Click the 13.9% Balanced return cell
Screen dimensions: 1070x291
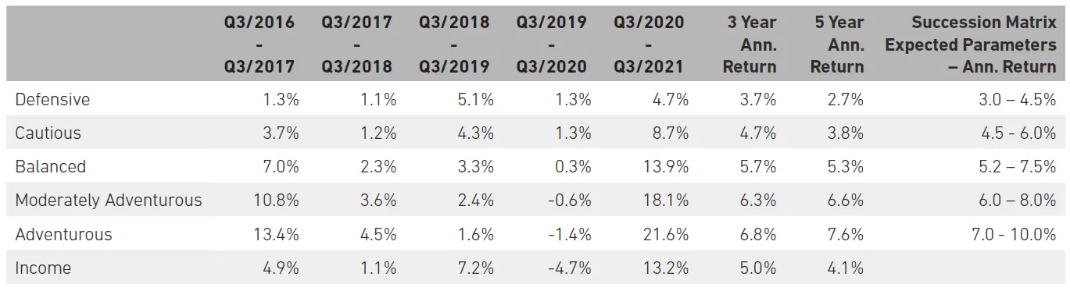click(x=667, y=167)
